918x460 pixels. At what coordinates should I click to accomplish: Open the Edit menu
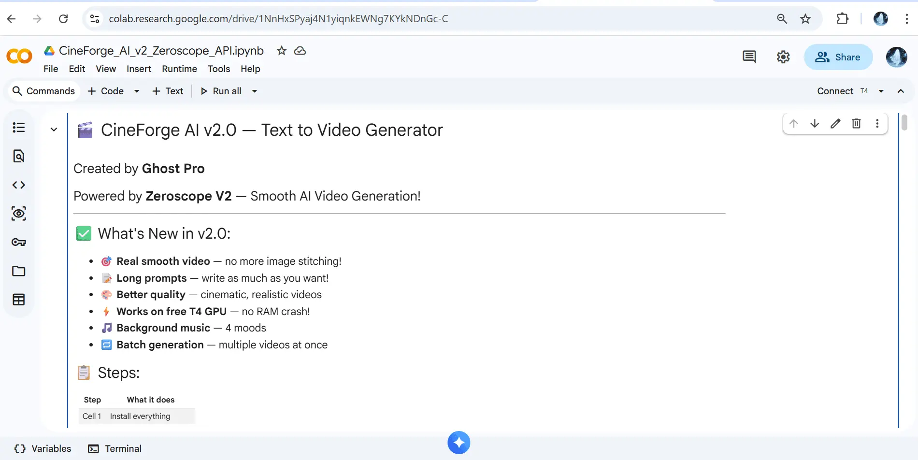(x=77, y=69)
